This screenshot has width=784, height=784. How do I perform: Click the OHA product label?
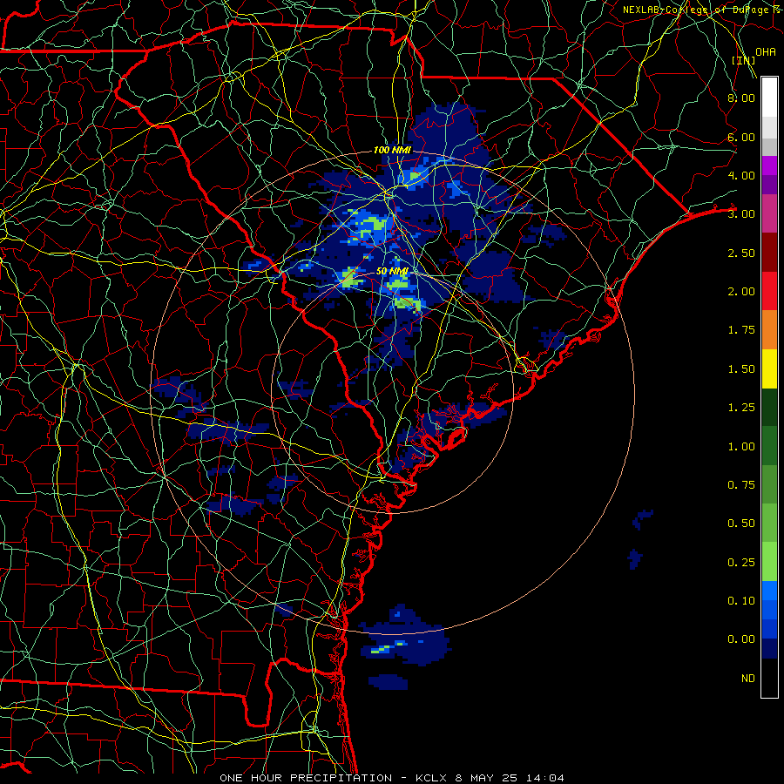[766, 52]
